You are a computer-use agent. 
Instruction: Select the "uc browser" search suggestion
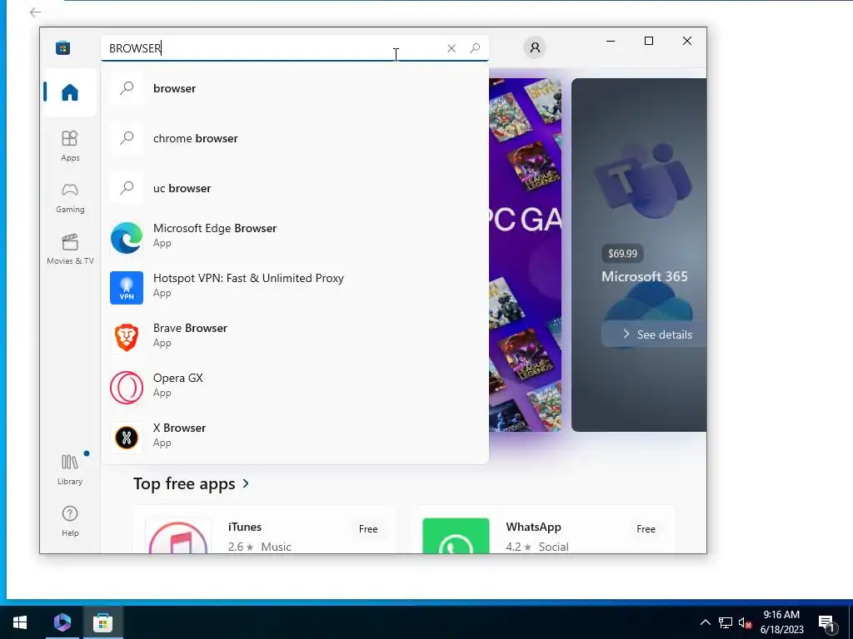pyautogui.click(x=294, y=188)
